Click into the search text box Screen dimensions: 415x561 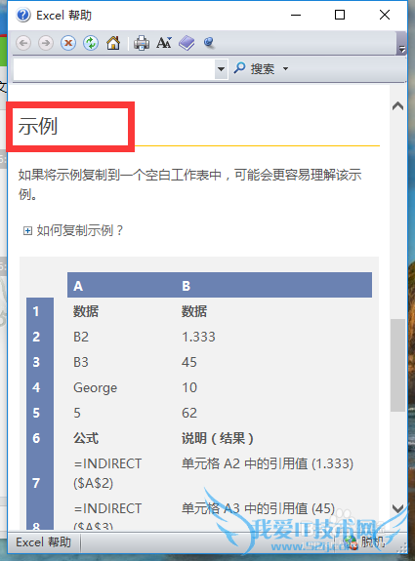pyautogui.click(x=114, y=68)
